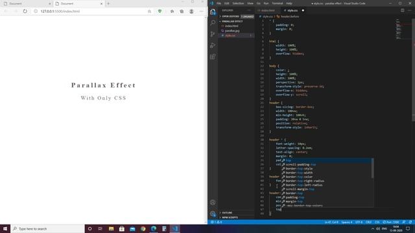Switch to style.css editor tab
Screen dimensions: 415x233
(292, 10)
